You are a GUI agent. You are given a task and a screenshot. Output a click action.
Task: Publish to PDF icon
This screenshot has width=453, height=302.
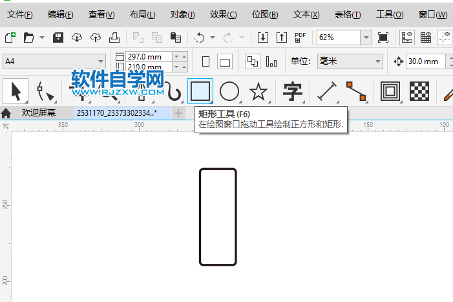click(x=300, y=38)
